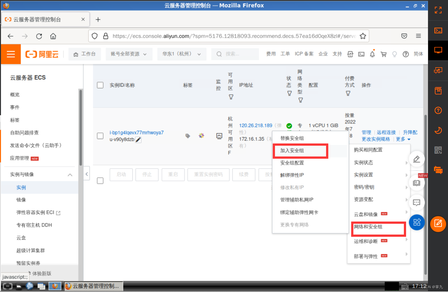Click the status column filter funnel icon
The height and width of the screenshot is (292, 448).
point(290,93)
